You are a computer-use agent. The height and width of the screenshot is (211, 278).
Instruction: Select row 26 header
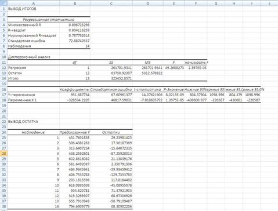(3, 143)
